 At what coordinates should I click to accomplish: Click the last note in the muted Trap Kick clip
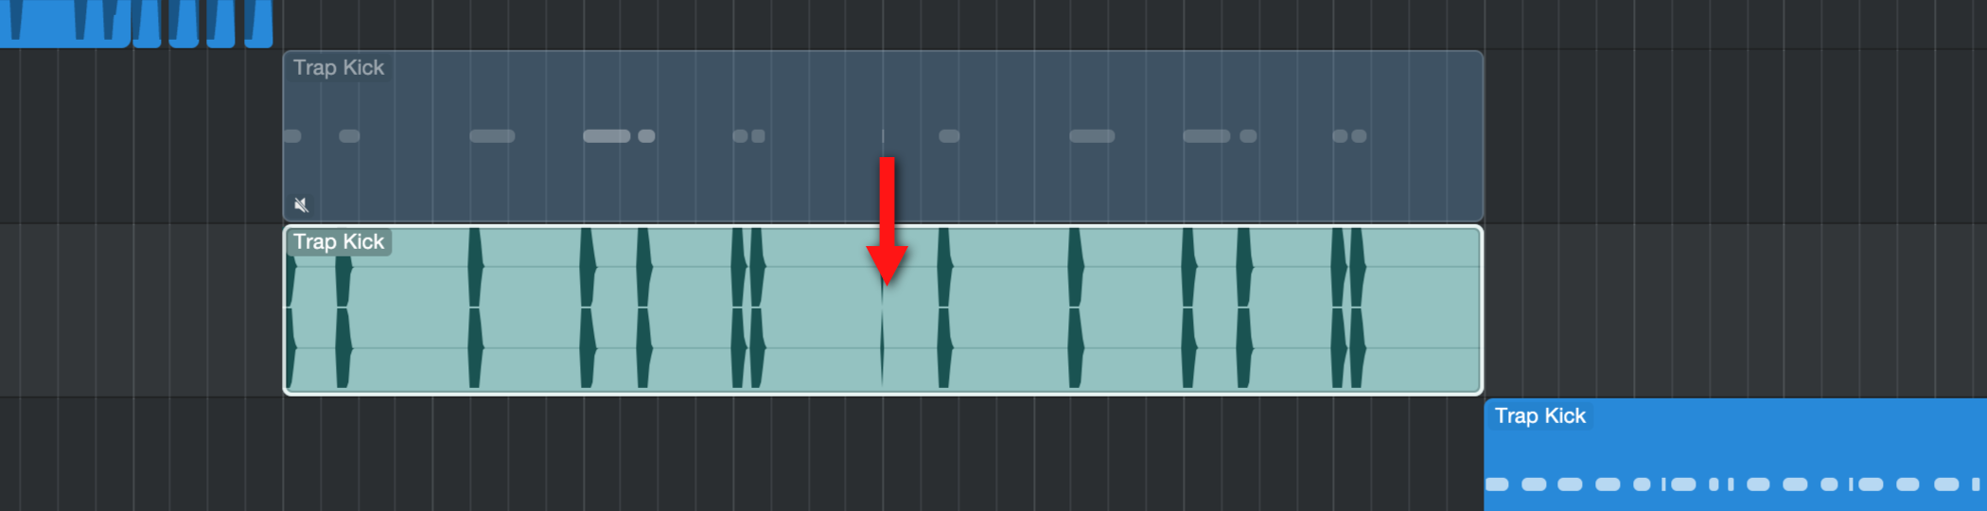tap(1359, 136)
